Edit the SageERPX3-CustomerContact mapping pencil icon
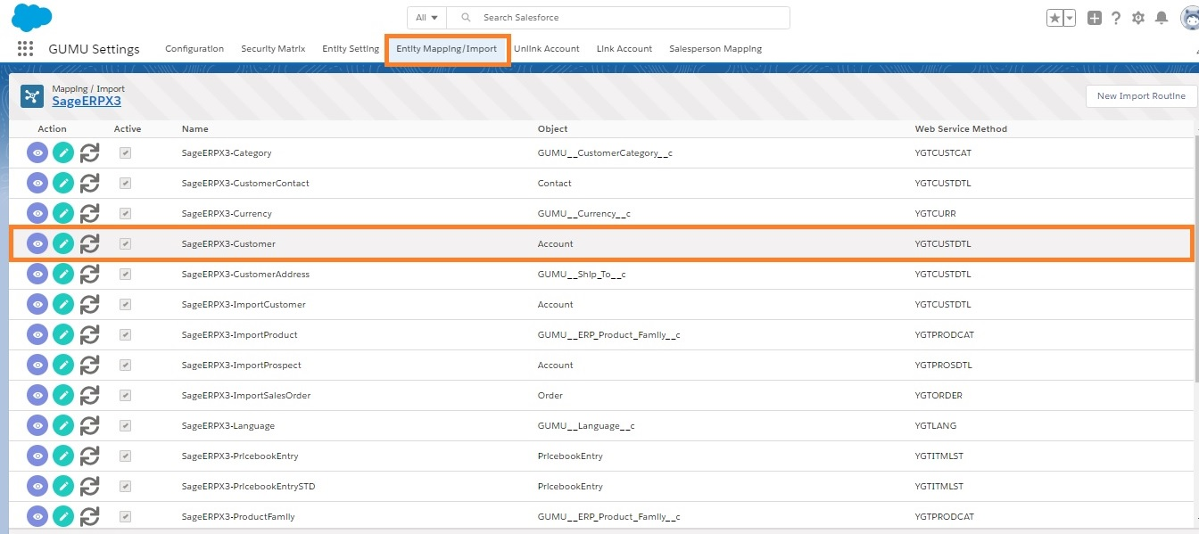The image size is (1199, 534). (63, 184)
